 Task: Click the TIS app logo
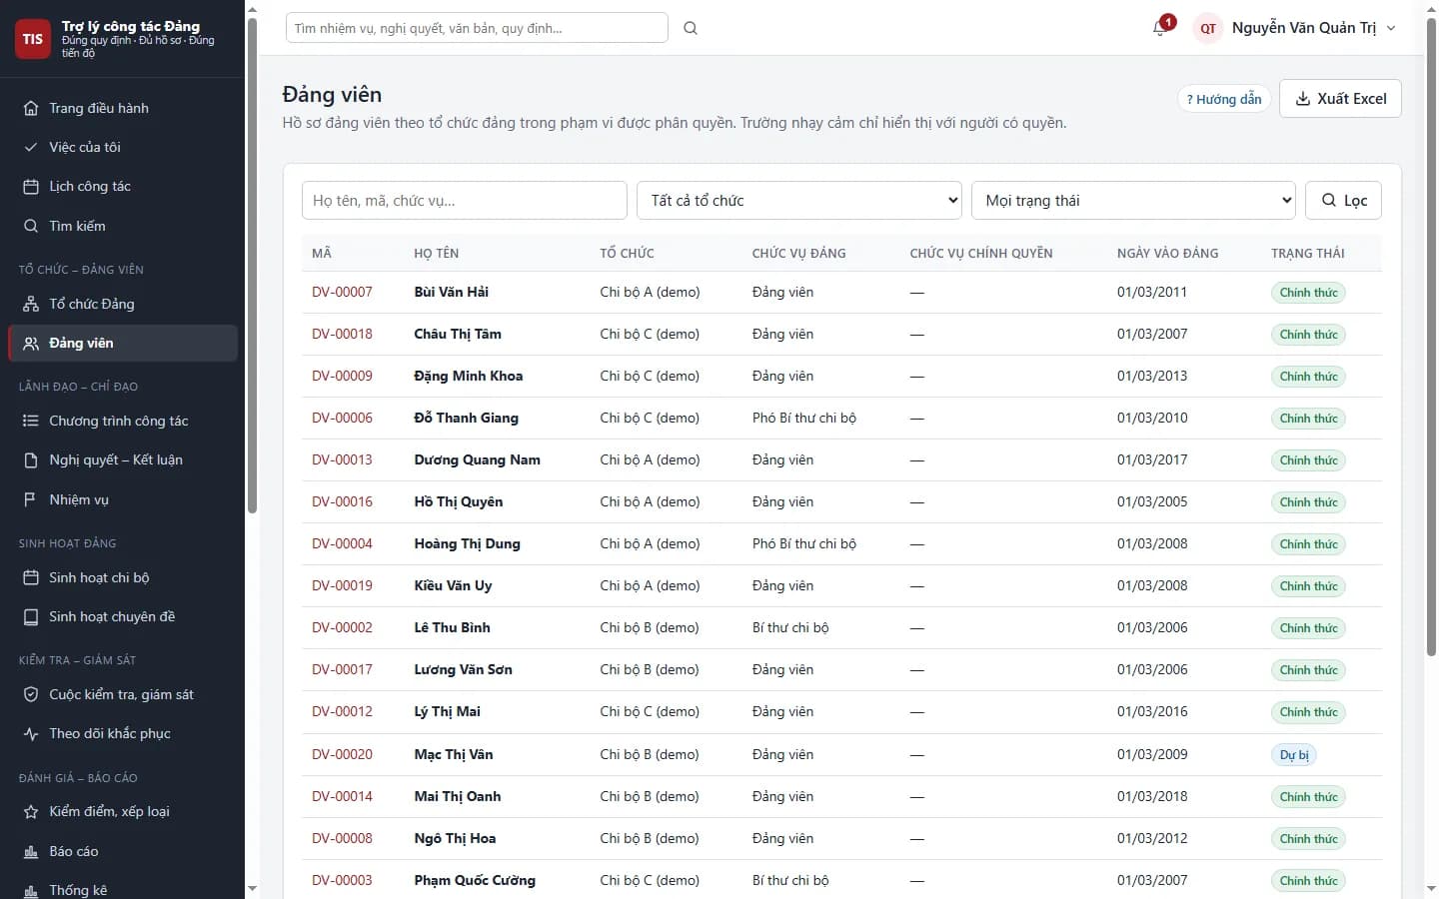pyautogui.click(x=33, y=39)
